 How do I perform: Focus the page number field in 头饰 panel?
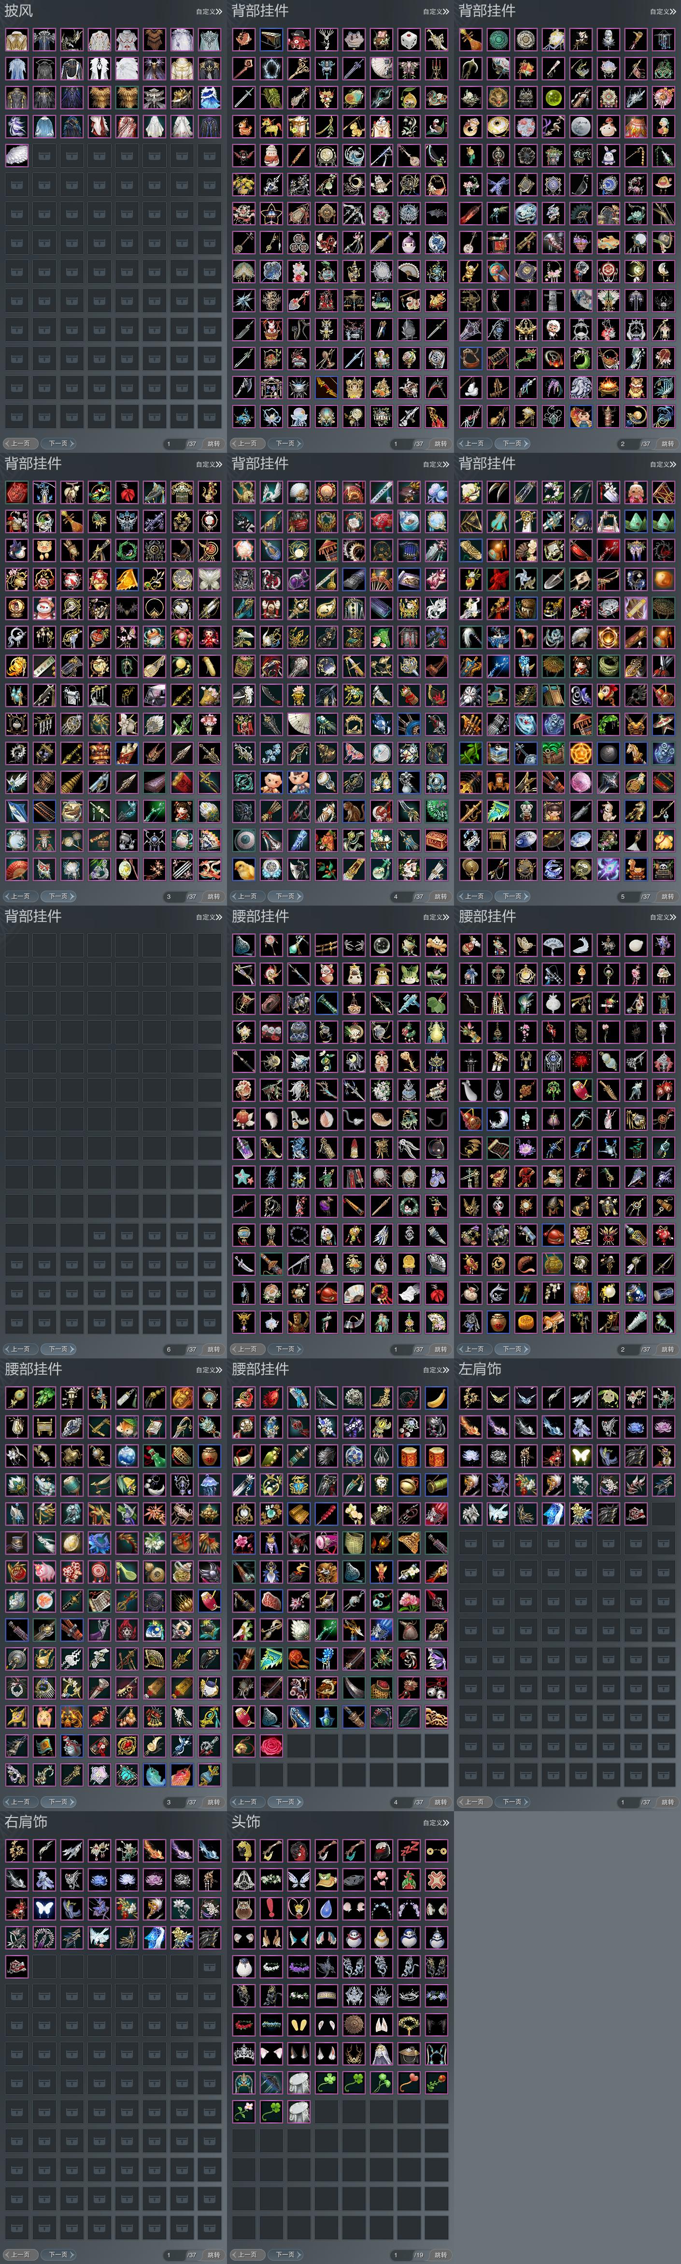pos(401,2254)
